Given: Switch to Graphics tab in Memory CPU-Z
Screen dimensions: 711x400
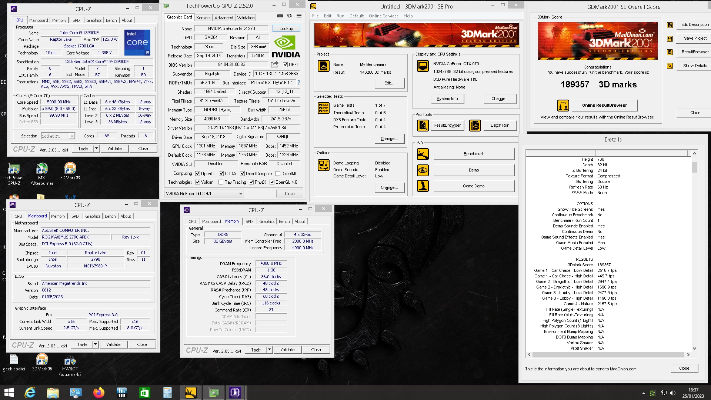Looking at the screenshot, I should 267,221.
